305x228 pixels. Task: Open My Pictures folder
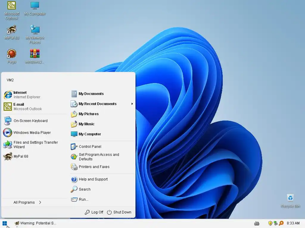pyautogui.click(x=102, y=114)
